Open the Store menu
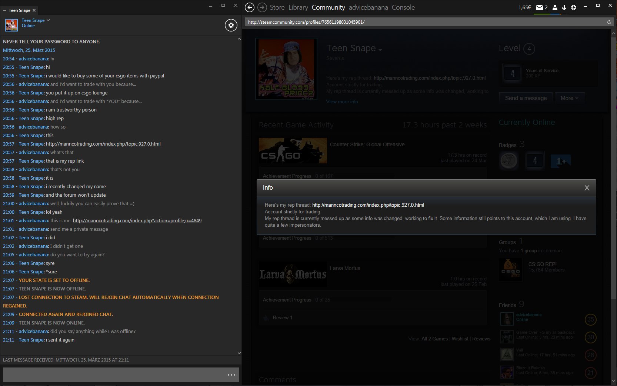The height and width of the screenshot is (386, 617). tap(277, 7)
